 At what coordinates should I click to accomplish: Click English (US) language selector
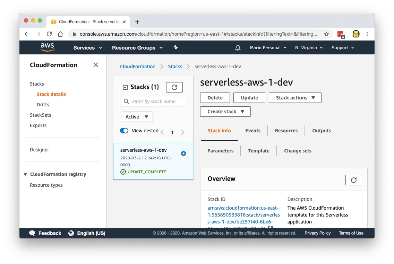tap(91, 233)
